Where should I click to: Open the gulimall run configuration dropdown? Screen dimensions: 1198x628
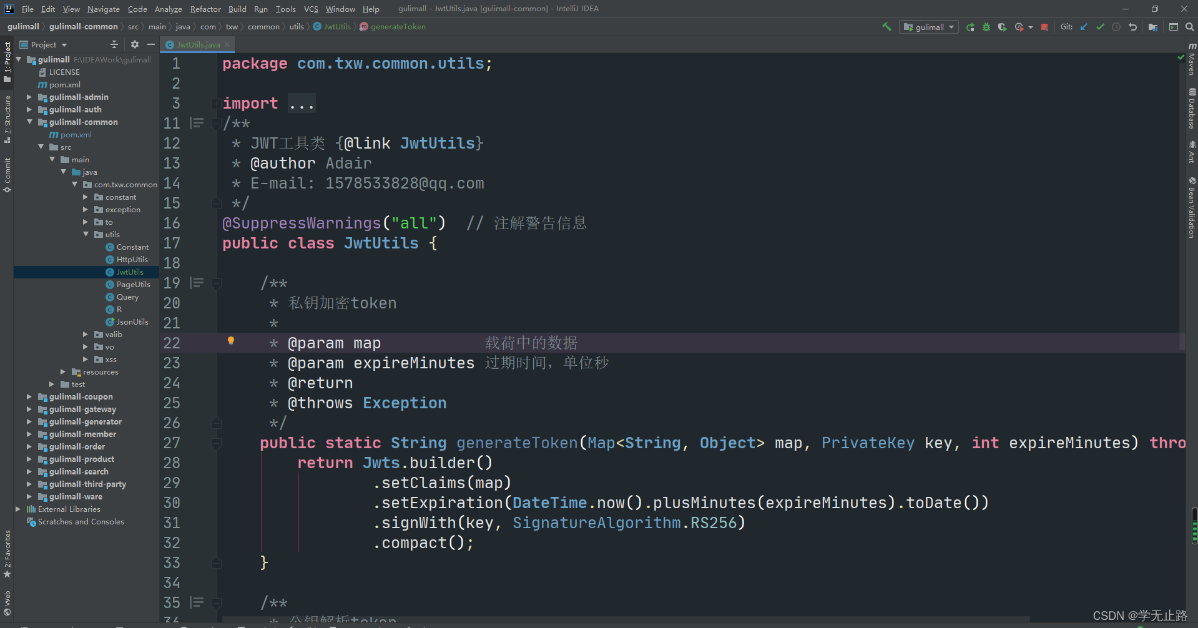(x=929, y=27)
